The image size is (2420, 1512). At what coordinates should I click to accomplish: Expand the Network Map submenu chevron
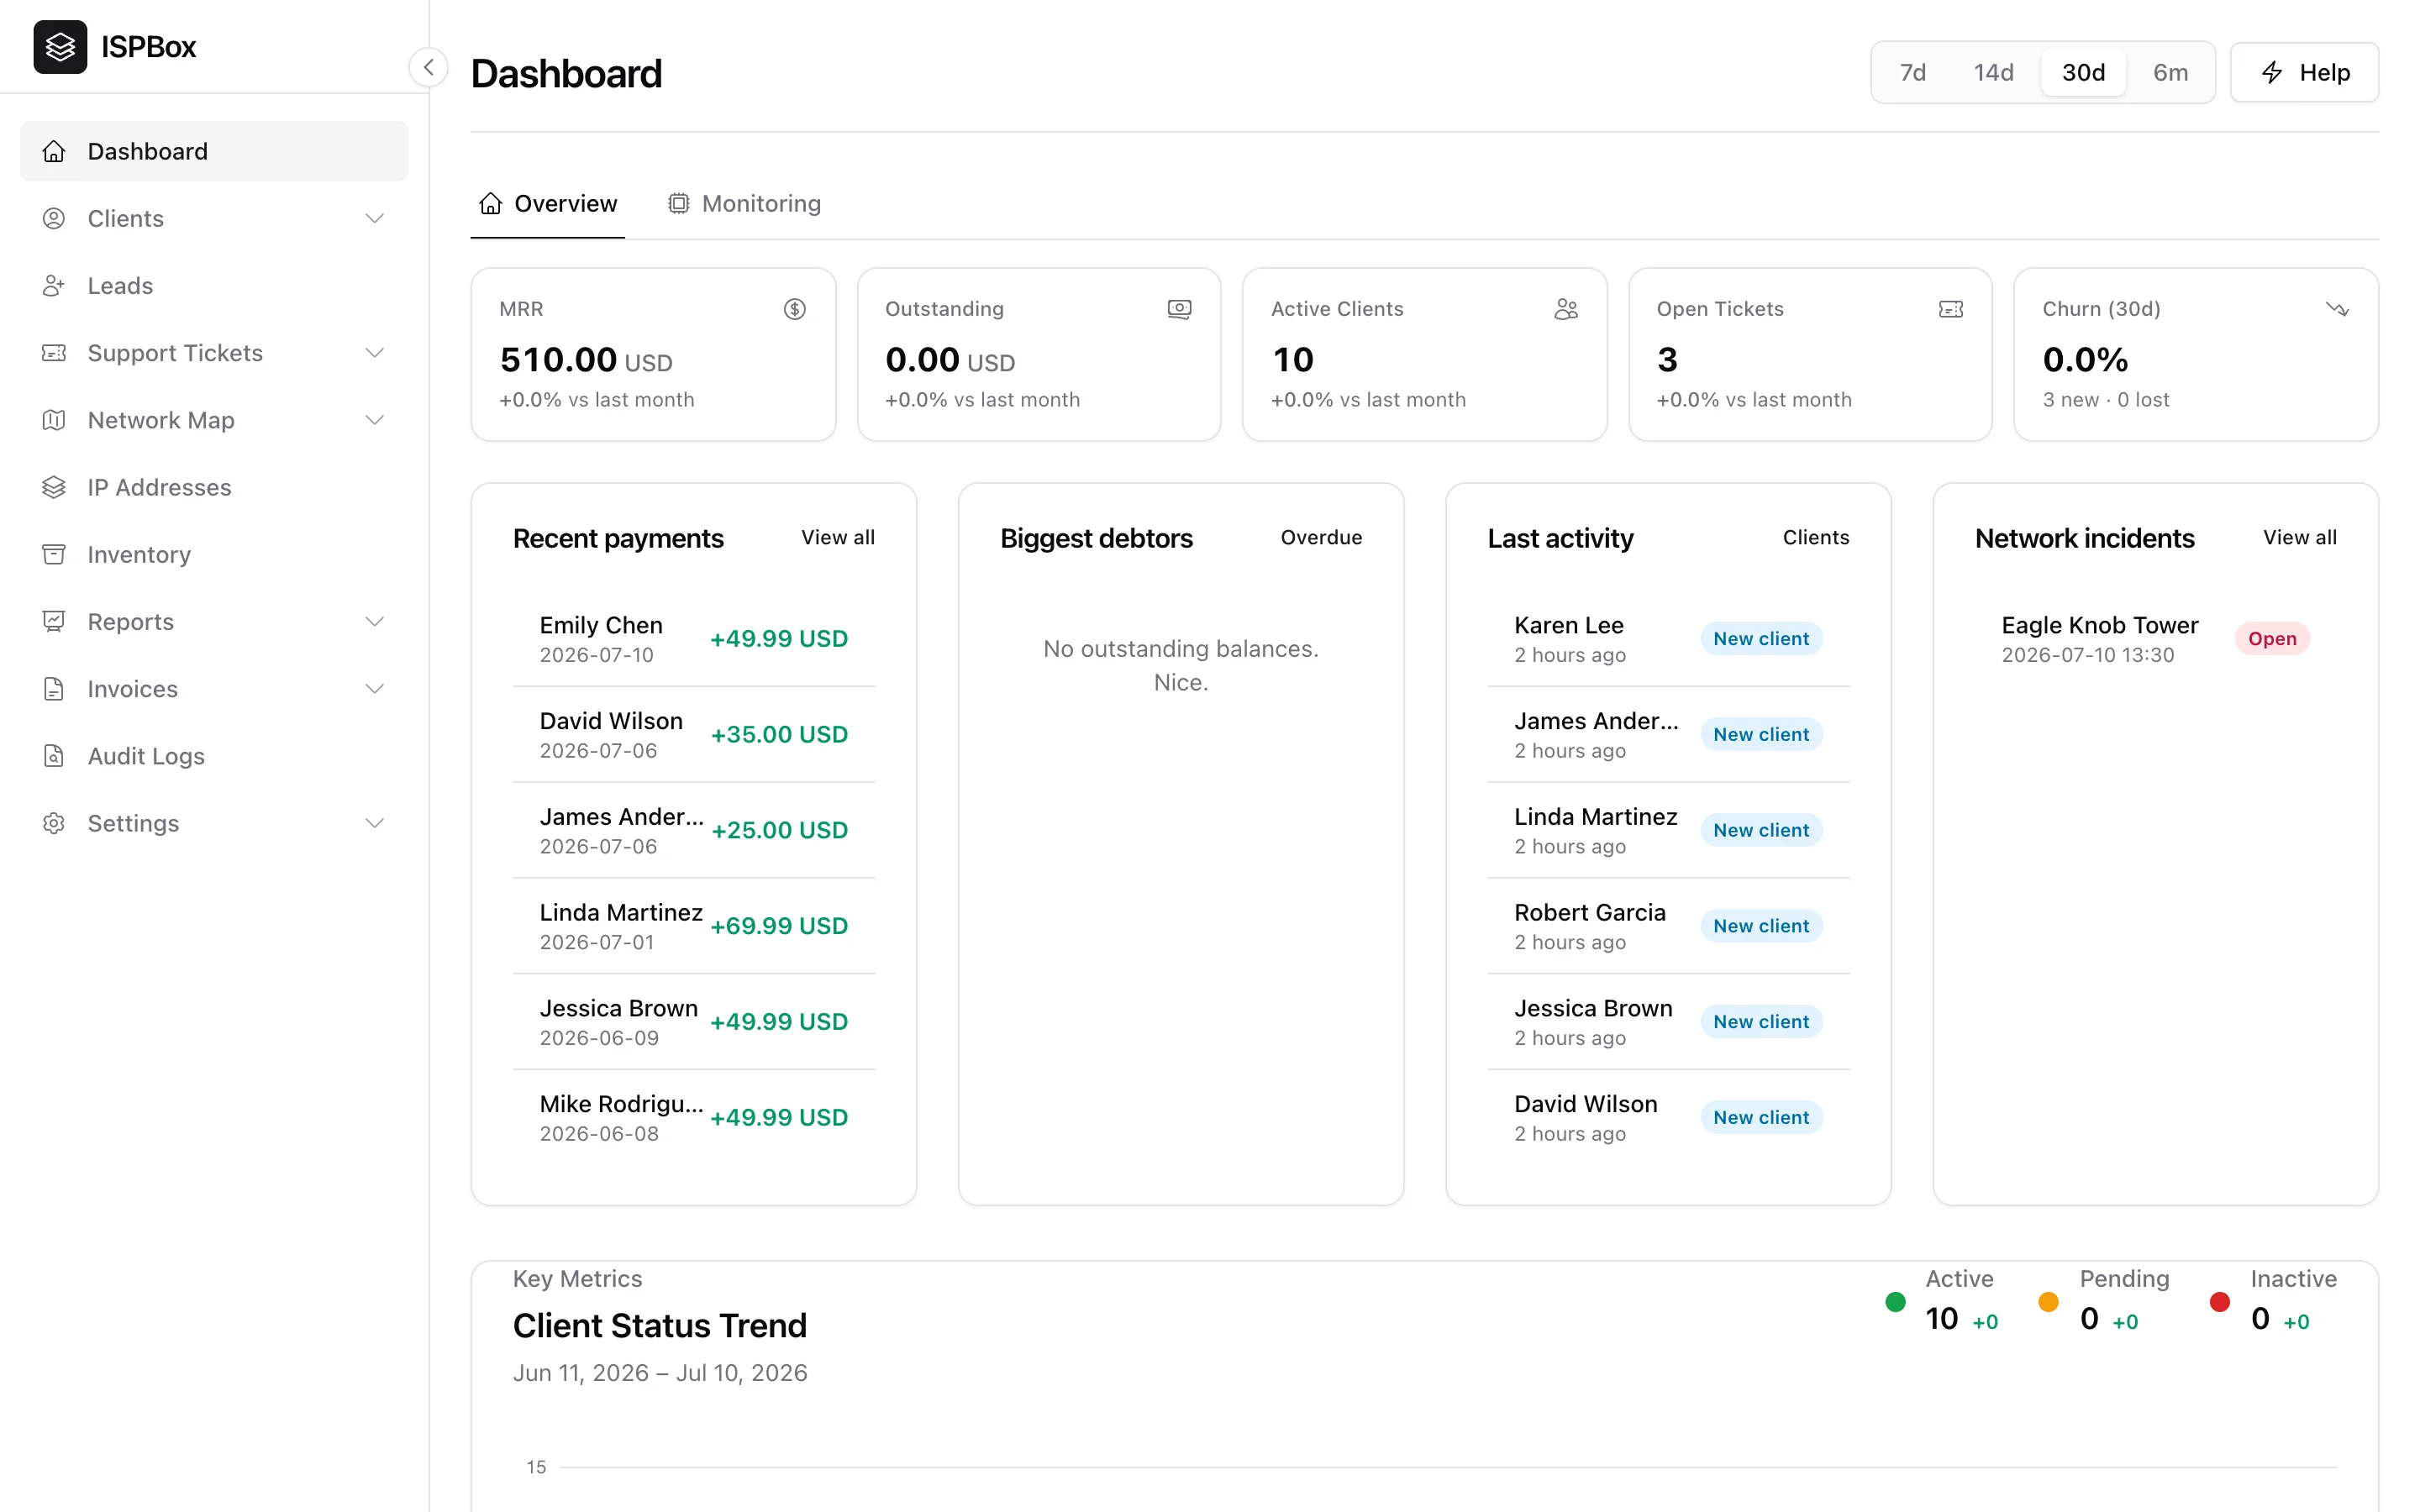point(375,419)
